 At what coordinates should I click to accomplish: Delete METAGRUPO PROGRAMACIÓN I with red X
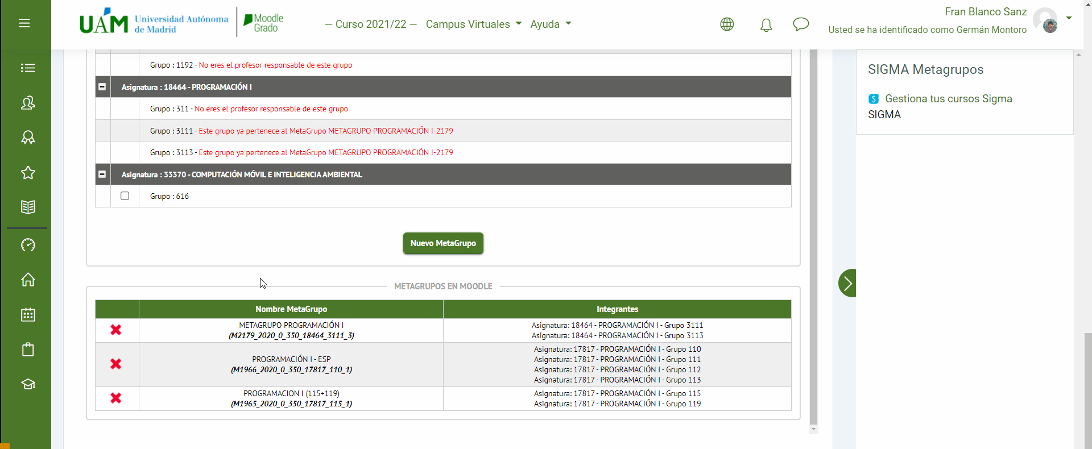(116, 330)
